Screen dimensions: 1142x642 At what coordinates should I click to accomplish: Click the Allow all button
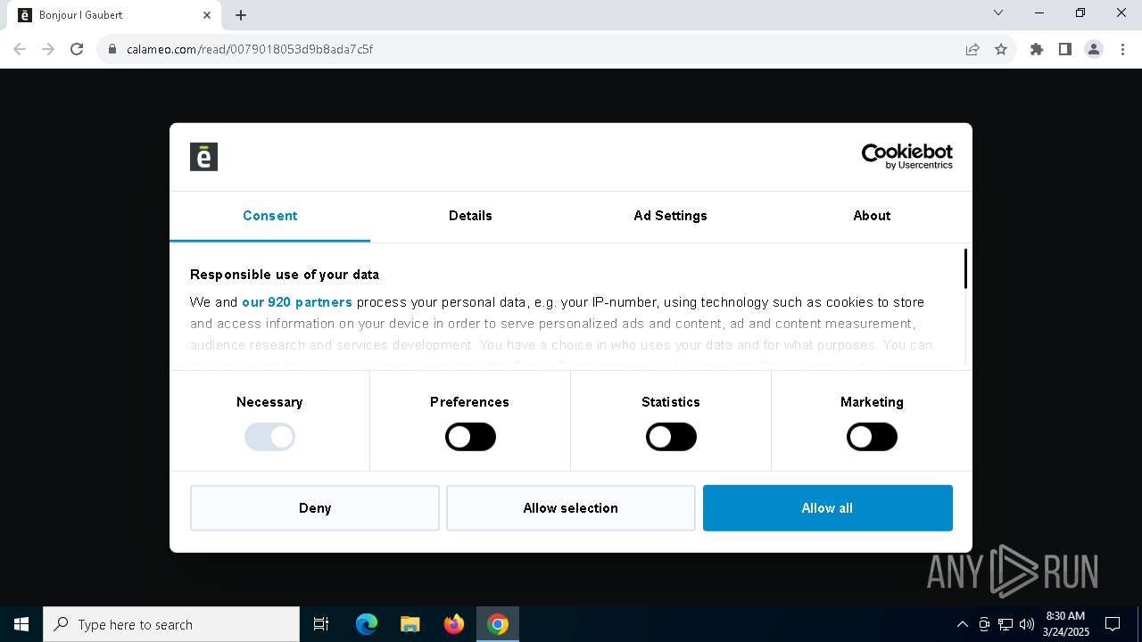828,508
